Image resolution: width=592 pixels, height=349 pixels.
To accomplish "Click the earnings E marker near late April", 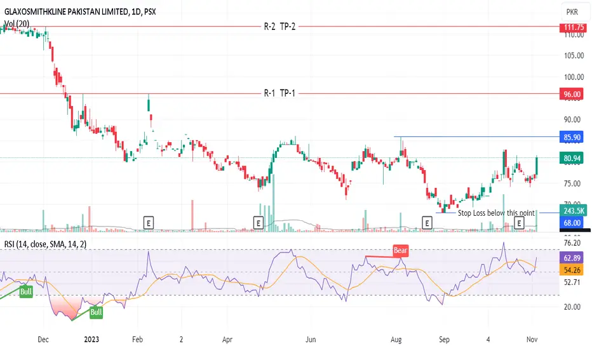I will 259,223.
